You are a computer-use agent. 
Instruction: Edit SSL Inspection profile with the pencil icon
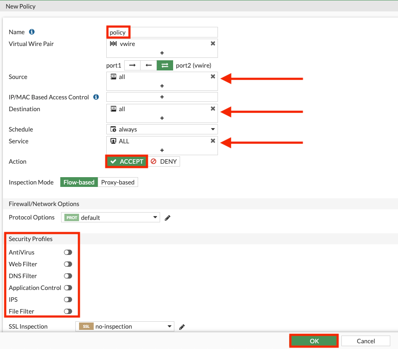click(x=182, y=327)
